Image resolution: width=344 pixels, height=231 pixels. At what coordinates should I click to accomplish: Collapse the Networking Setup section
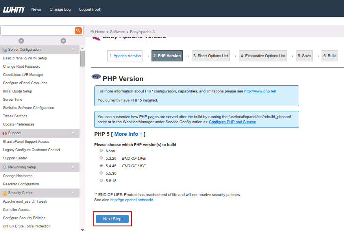(x=73, y=167)
